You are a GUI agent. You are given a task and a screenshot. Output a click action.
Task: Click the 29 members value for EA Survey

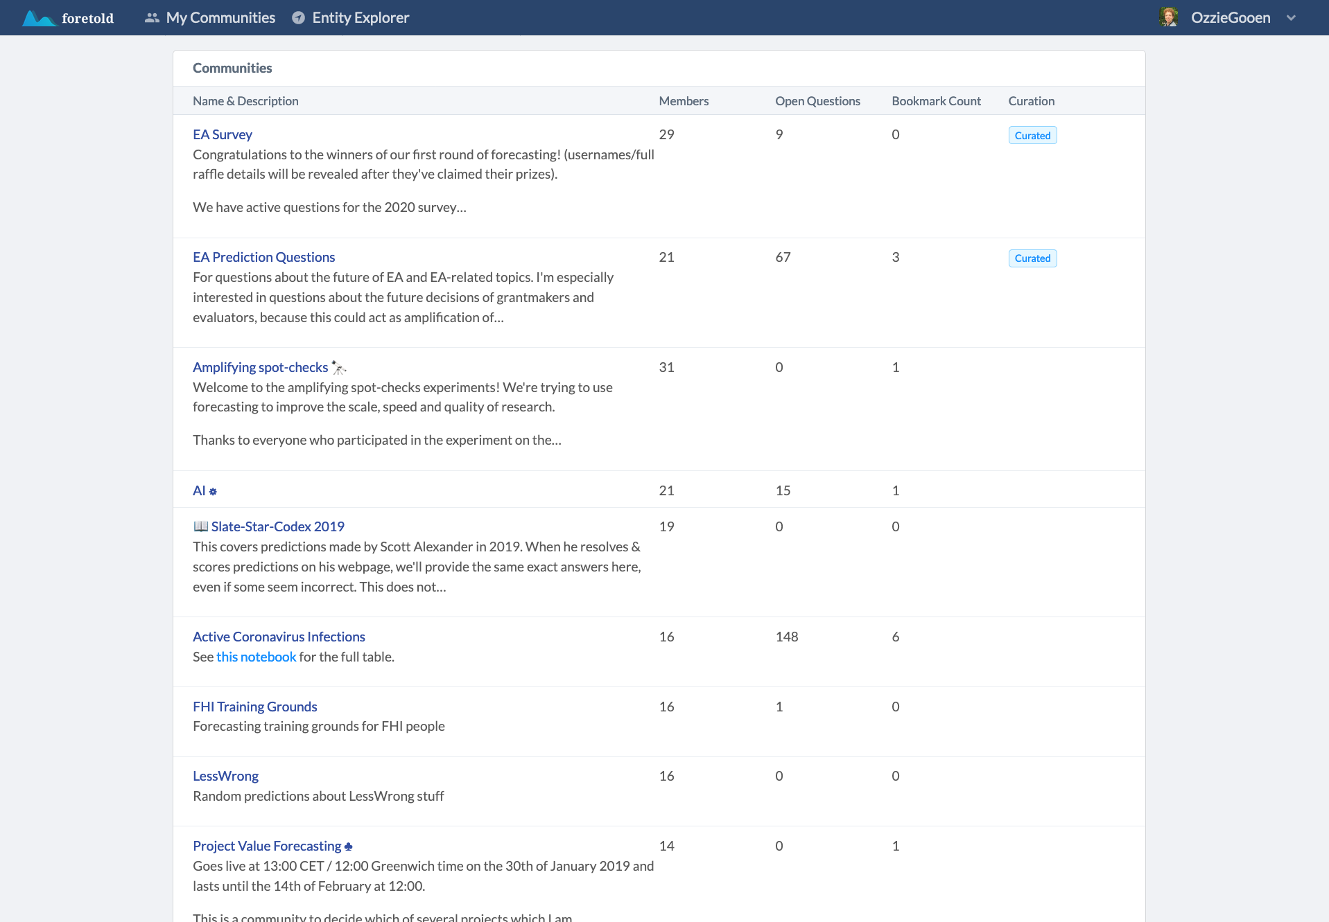[666, 134]
